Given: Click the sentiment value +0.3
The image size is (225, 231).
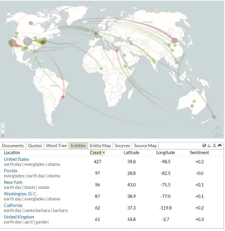Looking at the screenshot, I should [199, 219].
